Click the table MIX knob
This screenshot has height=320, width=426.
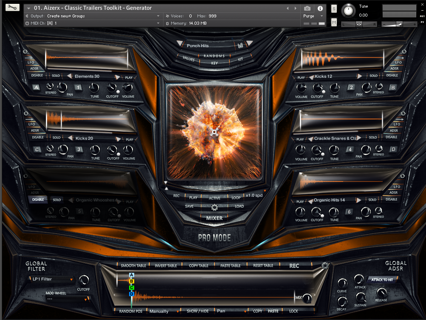coord(307,298)
